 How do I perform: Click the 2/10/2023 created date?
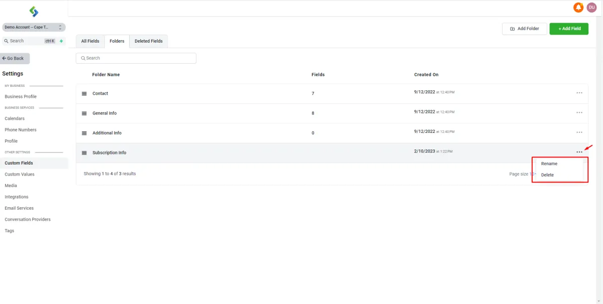(x=425, y=151)
